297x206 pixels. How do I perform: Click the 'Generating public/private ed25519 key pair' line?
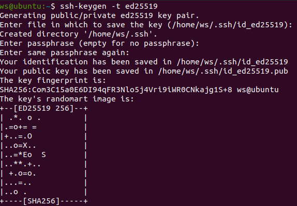[x=99, y=15]
